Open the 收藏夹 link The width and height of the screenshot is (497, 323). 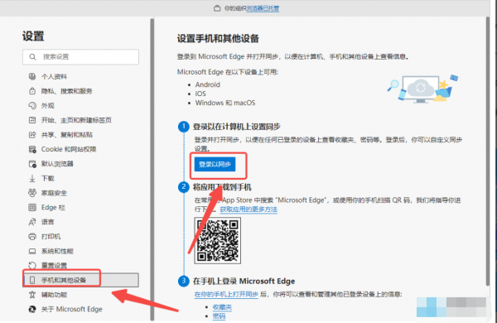click(x=222, y=306)
